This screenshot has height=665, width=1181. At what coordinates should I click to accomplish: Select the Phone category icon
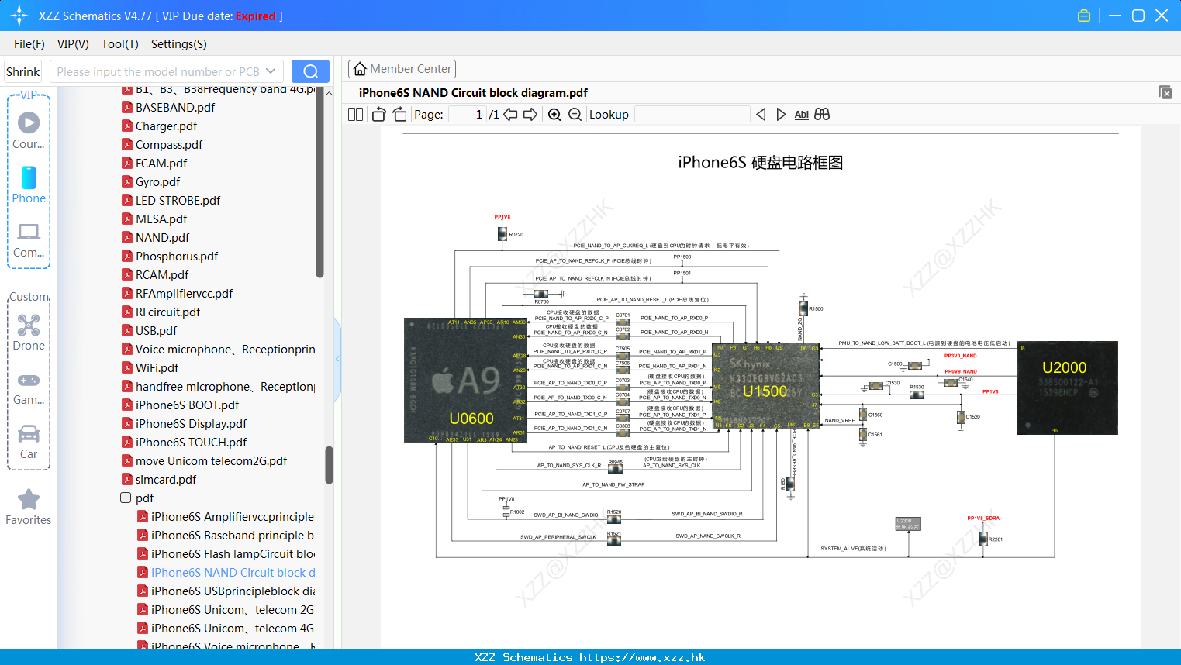29,185
